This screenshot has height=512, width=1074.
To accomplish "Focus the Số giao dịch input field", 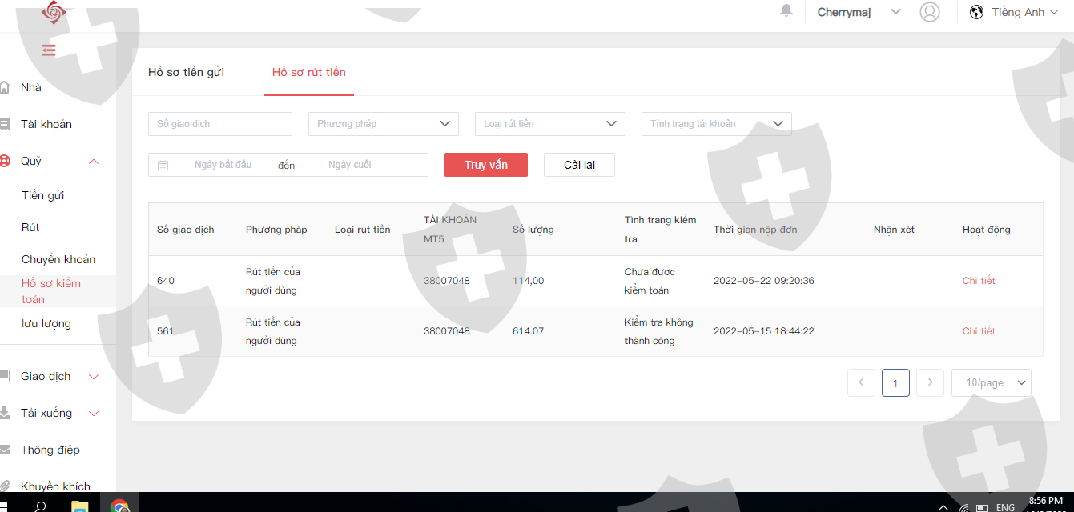I will click(x=220, y=124).
